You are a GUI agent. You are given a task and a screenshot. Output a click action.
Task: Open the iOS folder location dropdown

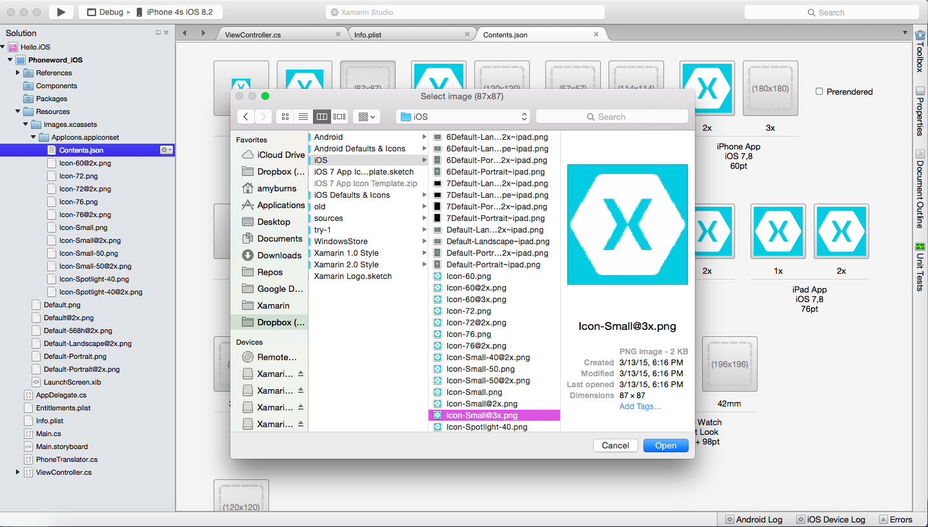tap(463, 117)
